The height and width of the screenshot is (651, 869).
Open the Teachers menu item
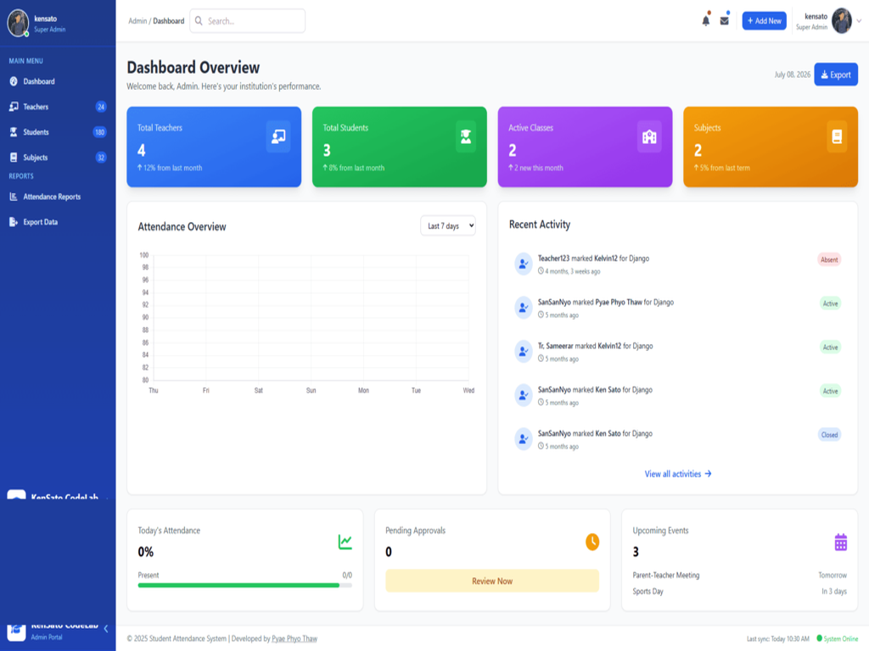58,107
